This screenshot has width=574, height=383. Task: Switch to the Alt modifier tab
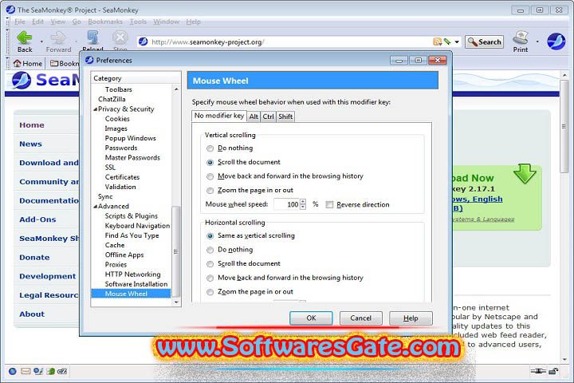254,116
